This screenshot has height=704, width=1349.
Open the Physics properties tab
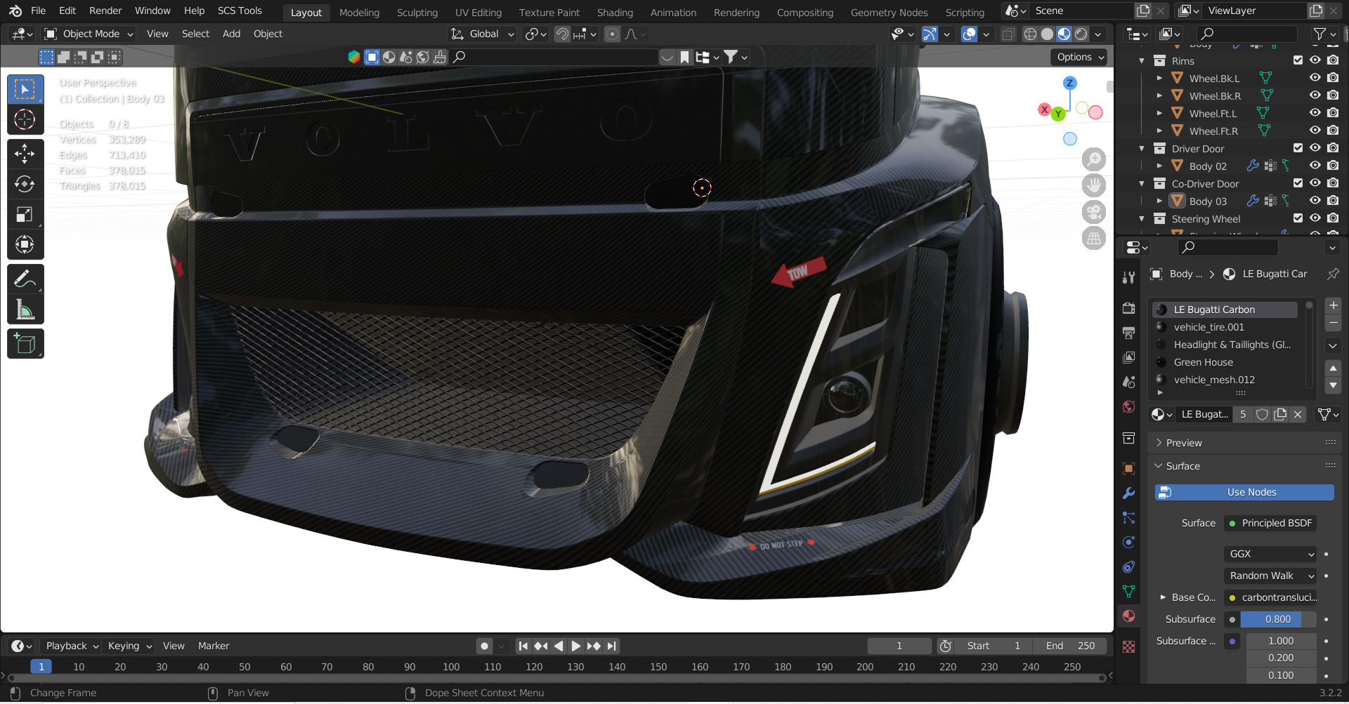pyautogui.click(x=1129, y=543)
